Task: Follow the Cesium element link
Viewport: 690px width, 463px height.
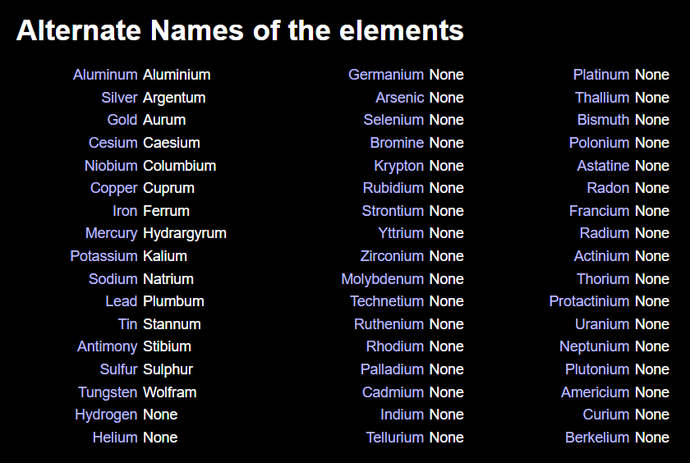Action: click(113, 143)
